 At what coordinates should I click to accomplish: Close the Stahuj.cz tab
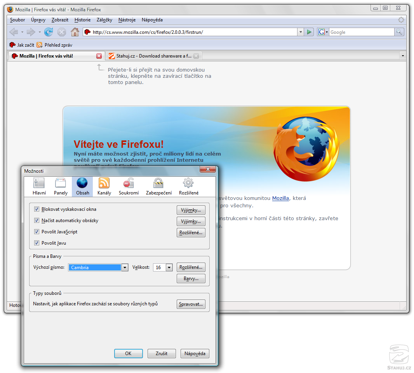coord(196,56)
